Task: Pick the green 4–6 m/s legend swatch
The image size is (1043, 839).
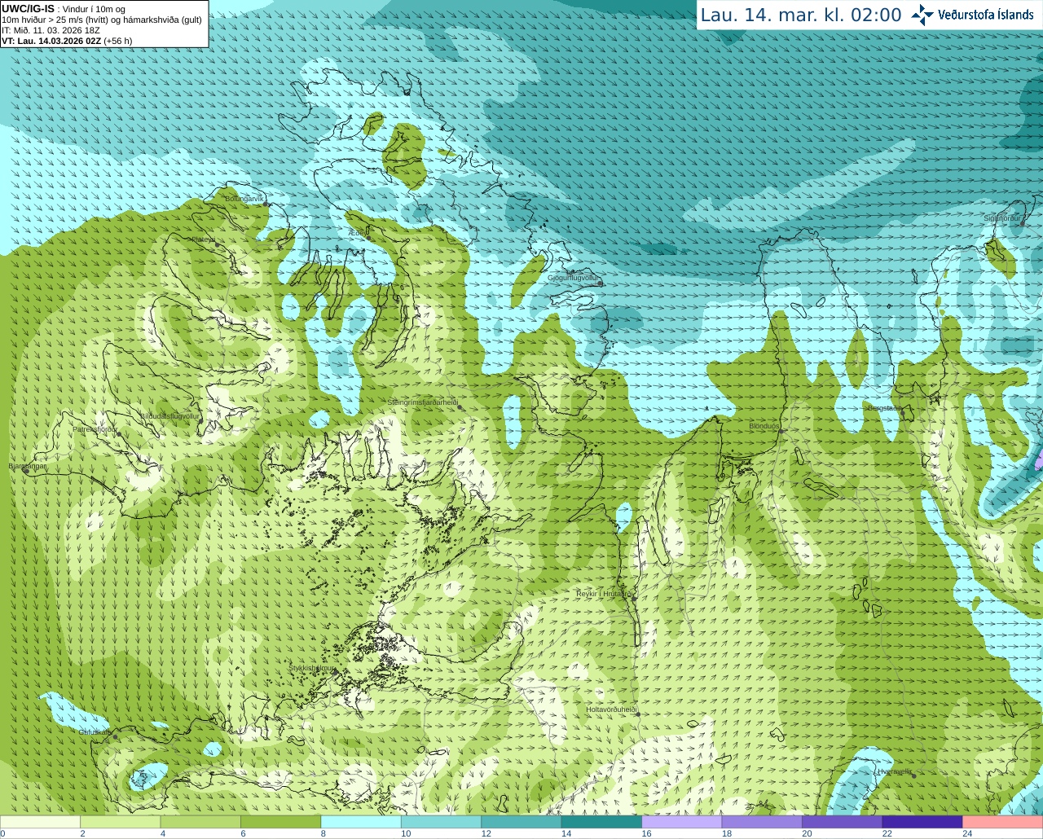Action: [200, 822]
